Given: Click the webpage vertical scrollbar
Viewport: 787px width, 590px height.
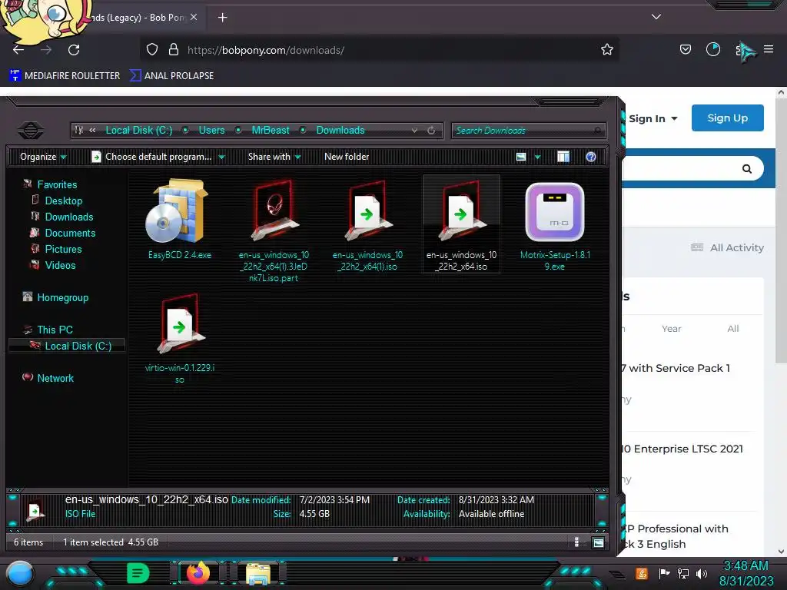Looking at the screenshot, I should 781,229.
